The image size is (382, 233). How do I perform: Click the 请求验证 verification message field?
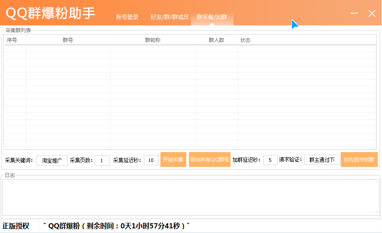tap(322, 160)
